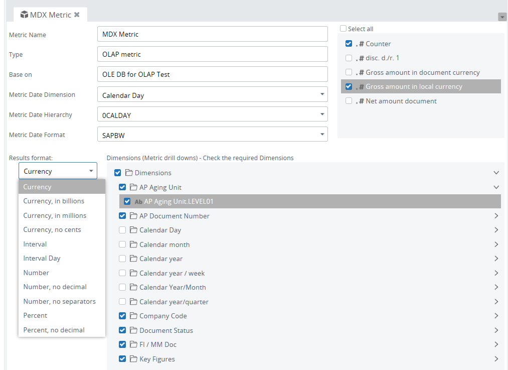Open the Metric Date Format dropdown
The height and width of the screenshot is (370, 508).
pyautogui.click(x=321, y=135)
